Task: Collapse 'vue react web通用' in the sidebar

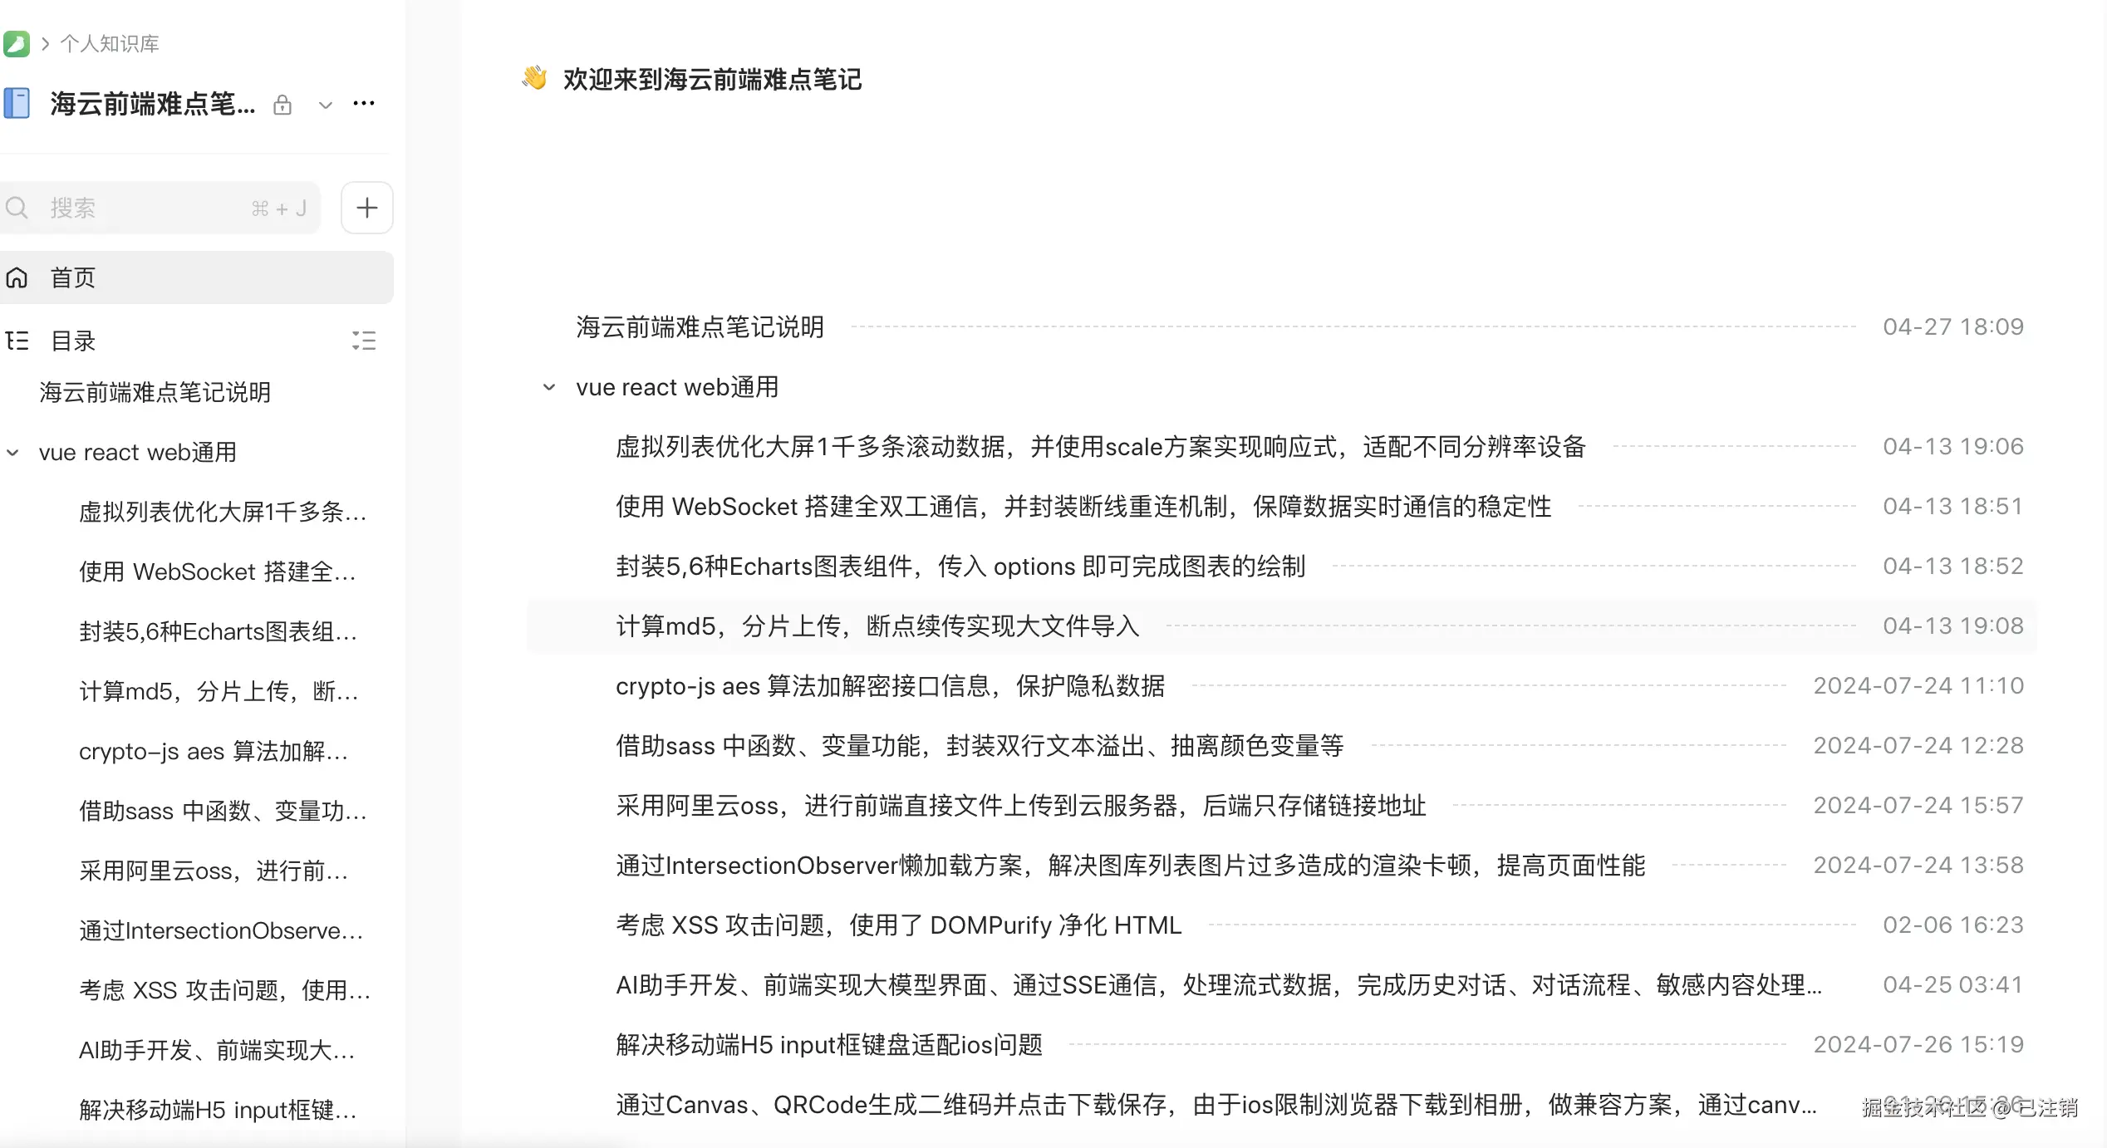Action: (x=12, y=452)
